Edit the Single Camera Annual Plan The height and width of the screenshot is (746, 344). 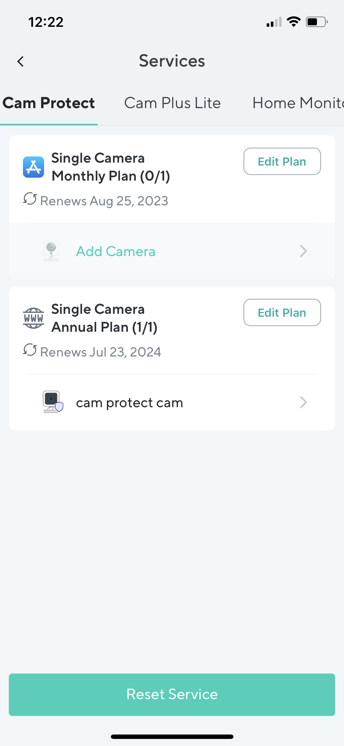(282, 313)
